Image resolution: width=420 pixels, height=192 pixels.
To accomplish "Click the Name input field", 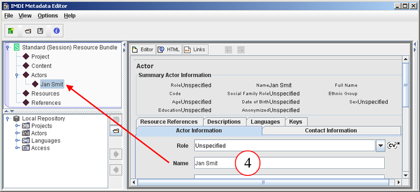I will pos(290,163).
